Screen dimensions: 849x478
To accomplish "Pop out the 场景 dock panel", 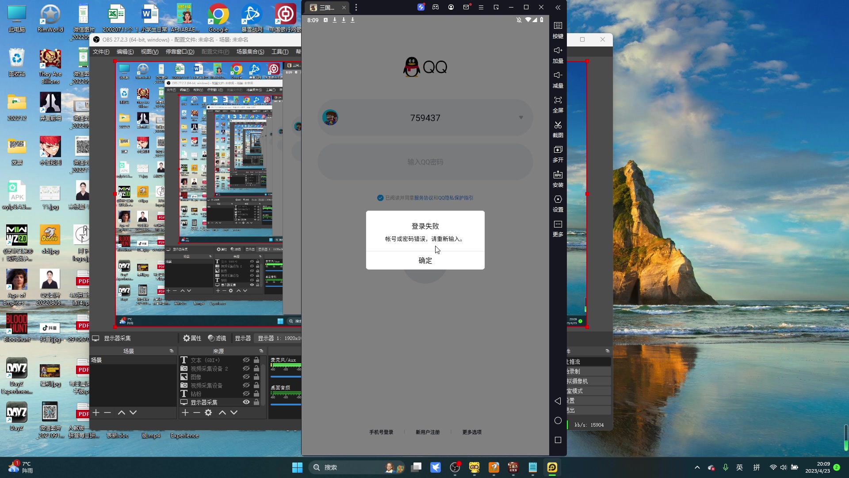I will pyautogui.click(x=172, y=351).
